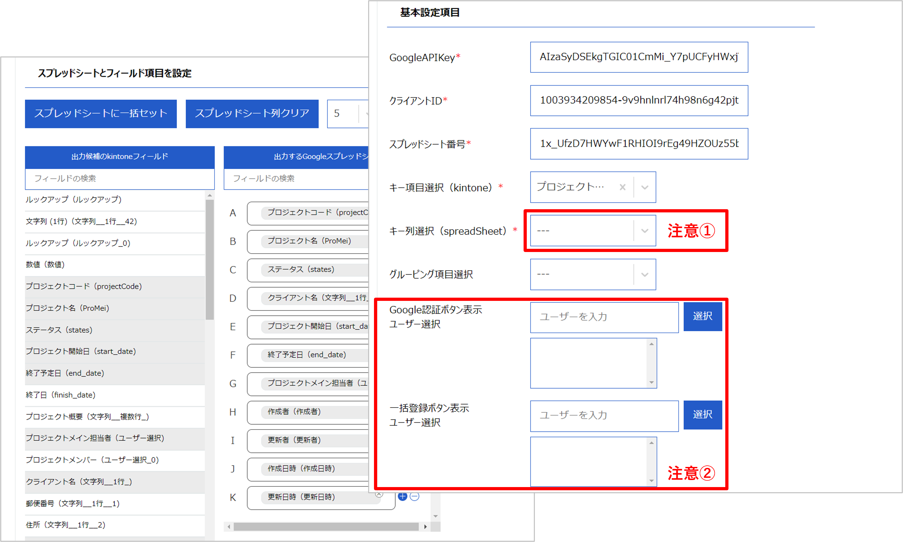Viewport: 903px width, 542px height.
Task: Click column D chip クライアント名
Action: (x=315, y=298)
